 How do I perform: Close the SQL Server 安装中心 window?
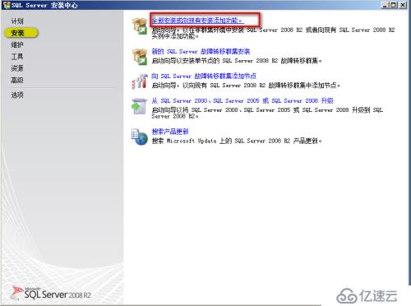coord(403,5)
